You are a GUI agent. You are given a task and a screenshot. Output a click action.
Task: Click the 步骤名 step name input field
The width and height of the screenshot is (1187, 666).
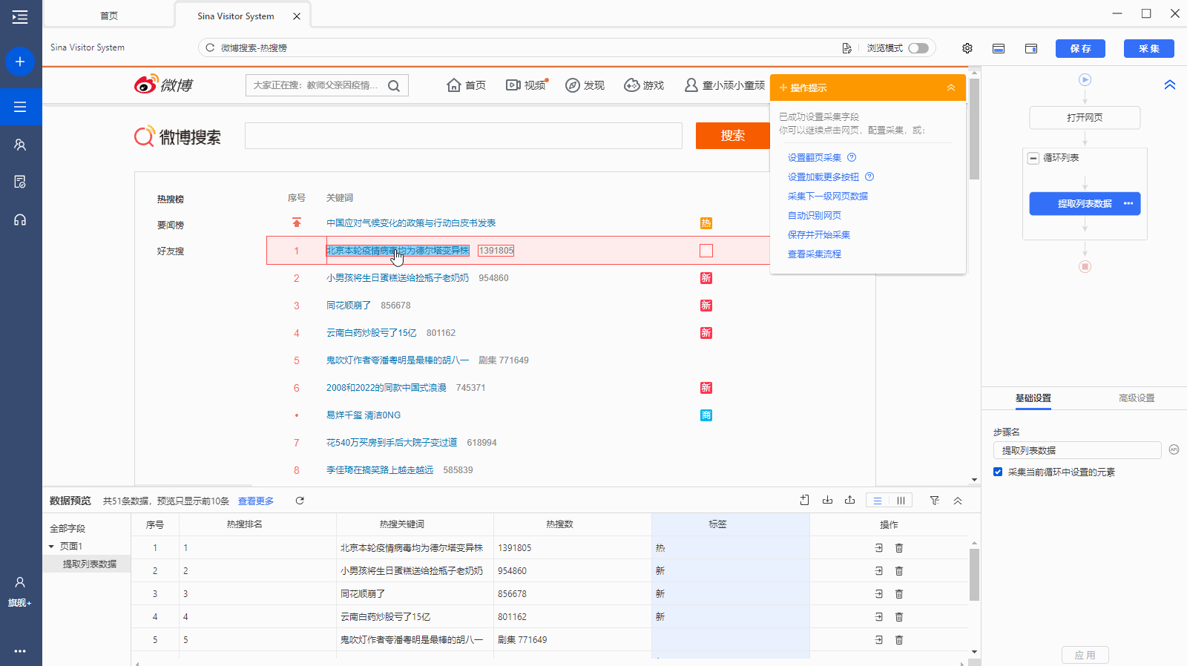[x=1076, y=450]
